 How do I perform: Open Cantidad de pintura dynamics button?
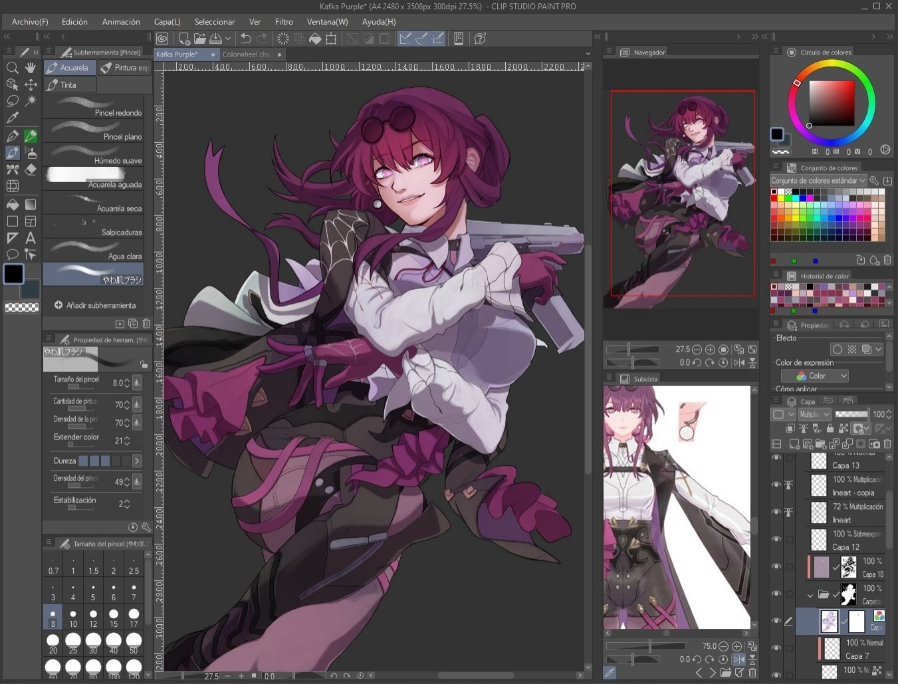[137, 405]
